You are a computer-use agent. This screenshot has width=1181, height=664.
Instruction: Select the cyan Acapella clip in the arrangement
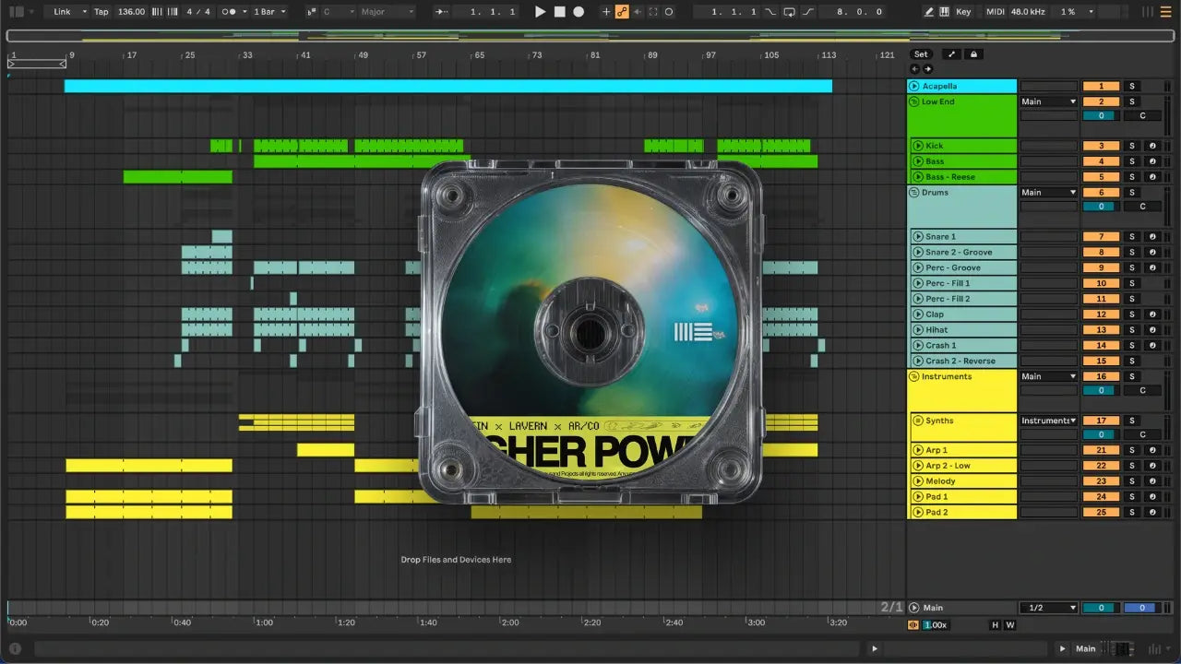pos(448,86)
